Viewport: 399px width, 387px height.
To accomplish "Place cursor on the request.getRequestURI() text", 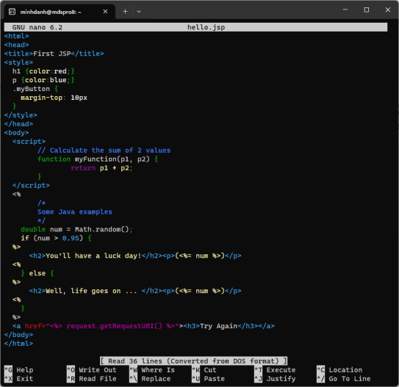I will [114, 326].
